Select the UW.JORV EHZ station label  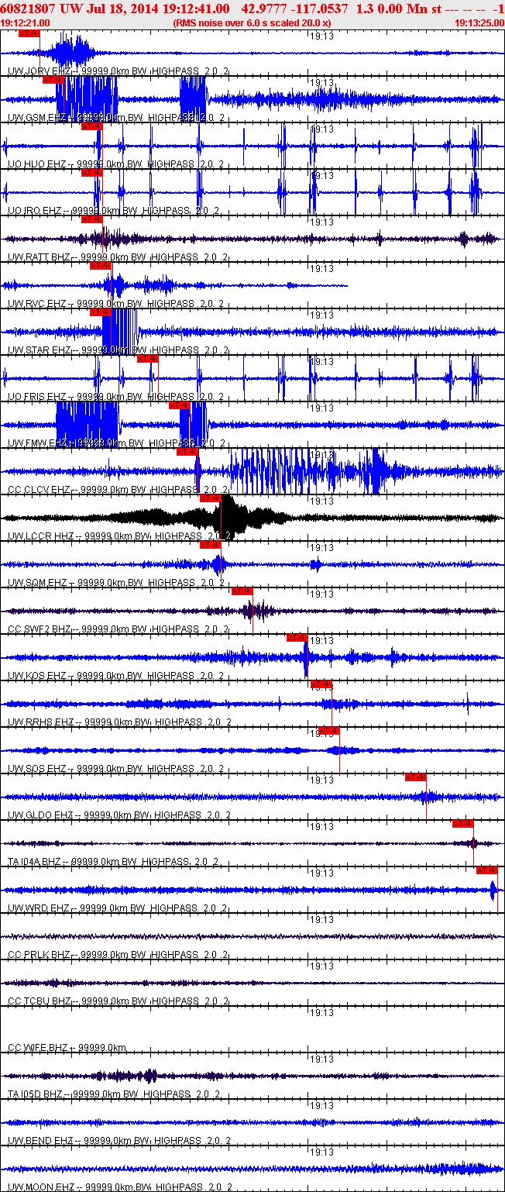click(x=38, y=71)
